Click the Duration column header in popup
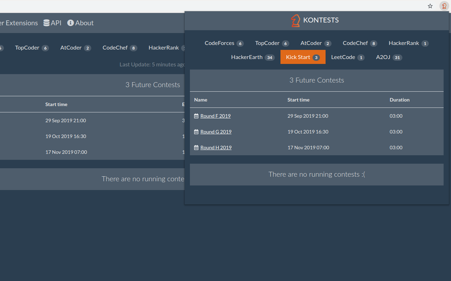The height and width of the screenshot is (281, 451). click(400, 100)
